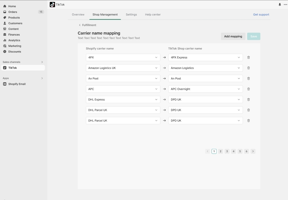Go to pagination page 4
This screenshot has height=200, width=288.
233,151
